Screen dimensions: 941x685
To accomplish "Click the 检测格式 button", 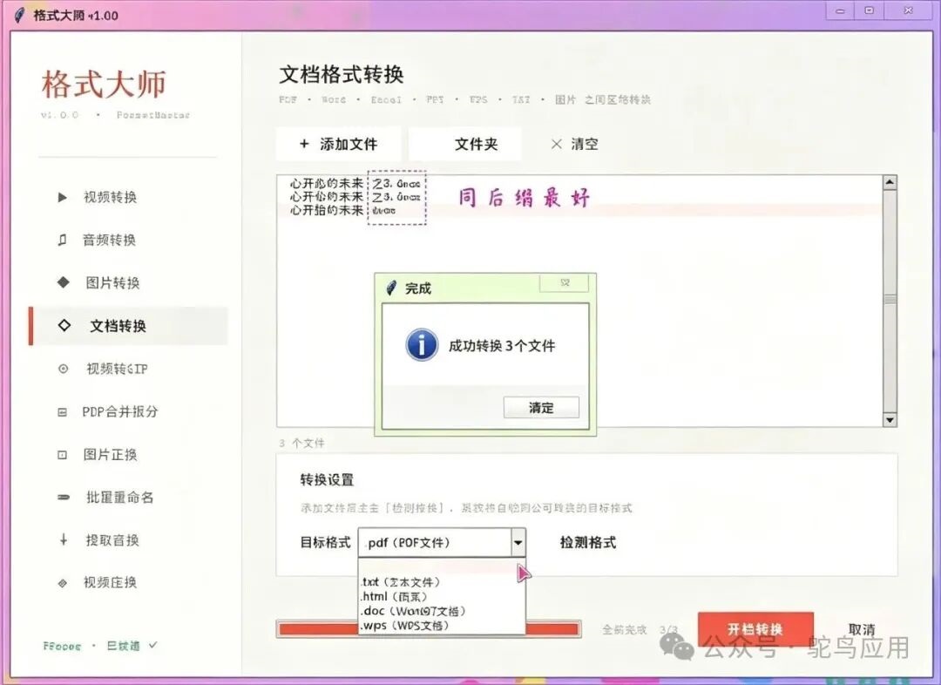I will pyautogui.click(x=588, y=543).
